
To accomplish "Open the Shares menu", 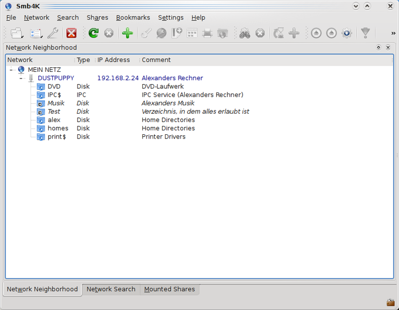I will coord(97,18).
